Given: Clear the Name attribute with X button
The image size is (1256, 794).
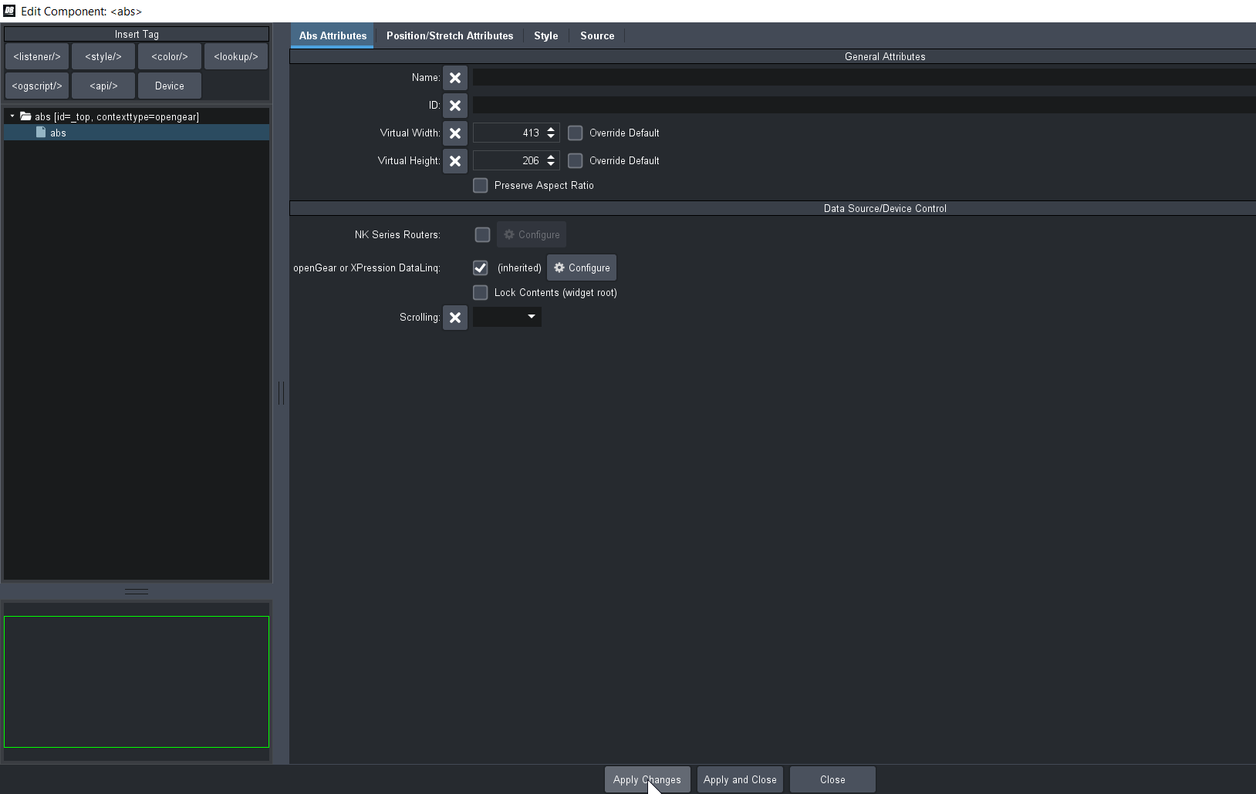Looking at the screenshot, I should coord(455,78).
